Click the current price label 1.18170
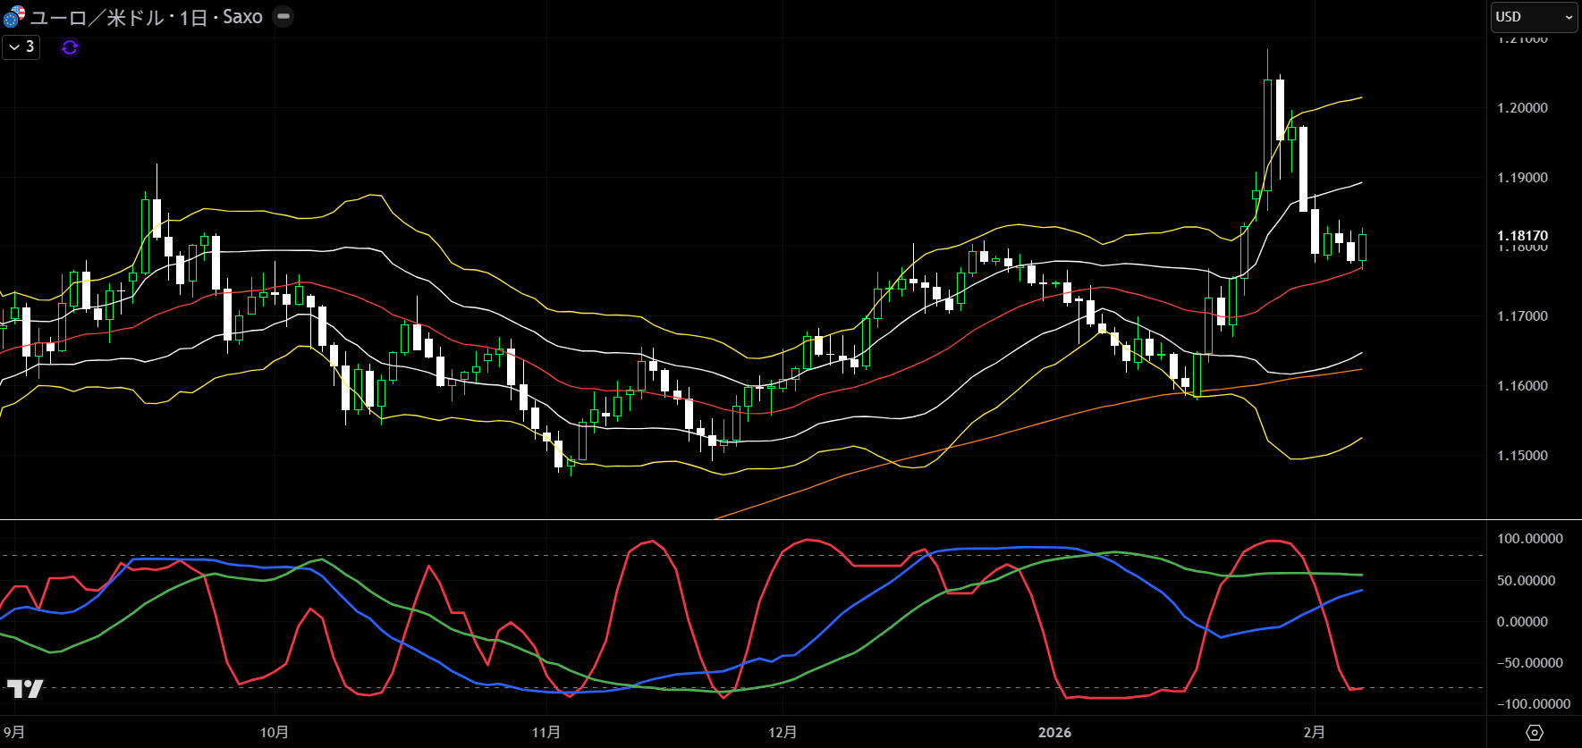The width and height of the screenshot is (1582, 748). (1522, 236)
